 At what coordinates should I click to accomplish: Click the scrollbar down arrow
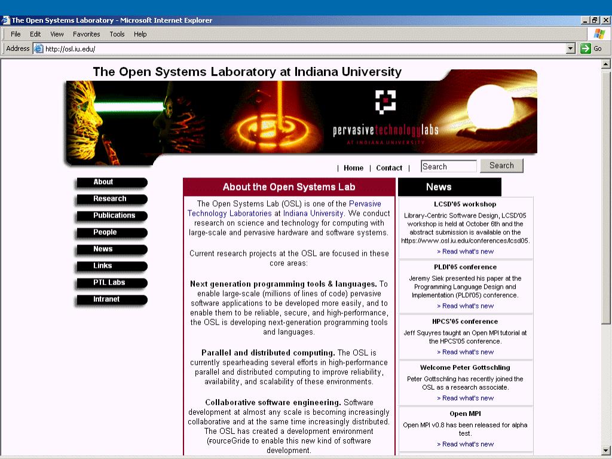(x=606, y=449)
